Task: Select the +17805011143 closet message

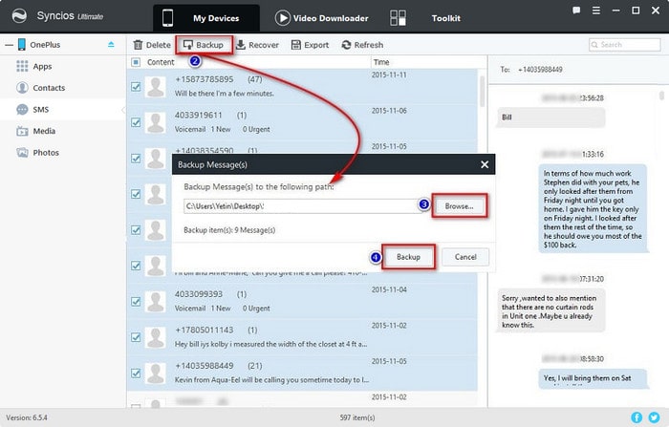Action: point(270,344)
